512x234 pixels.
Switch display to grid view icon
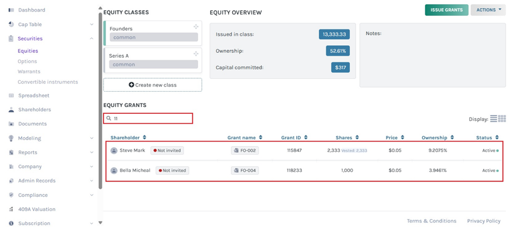pos(502,119)
